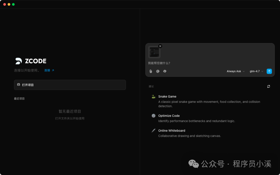280x175 pixels.
Task: Click the 暂无最近项目 text
Action: [x=70, y=111]
